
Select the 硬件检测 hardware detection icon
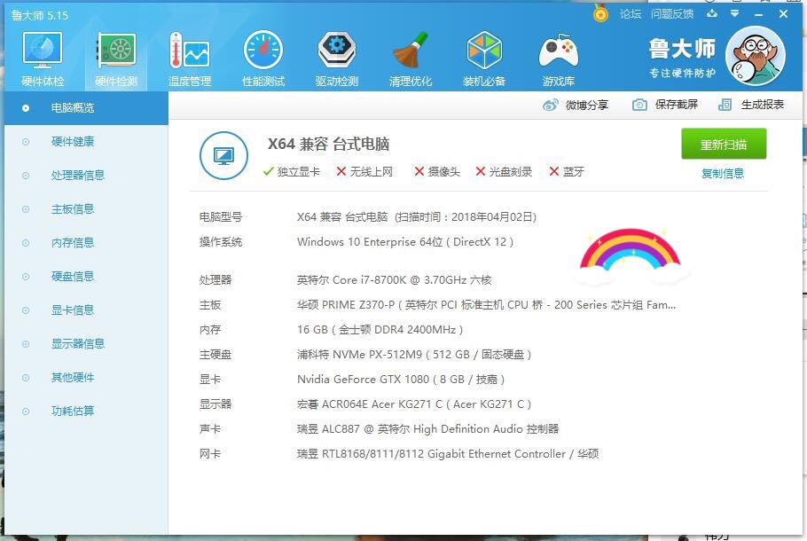(x=116, y=50)
